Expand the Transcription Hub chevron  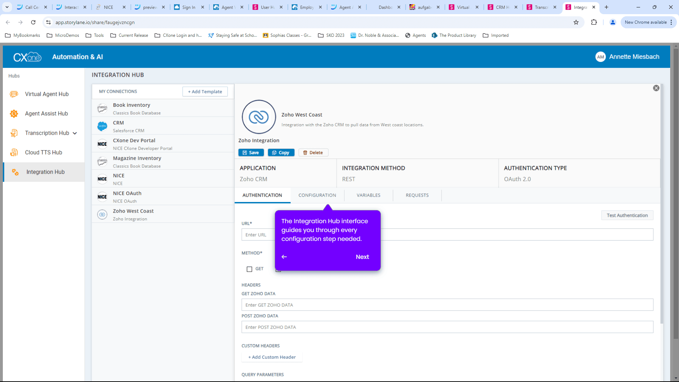coord(75,133)
